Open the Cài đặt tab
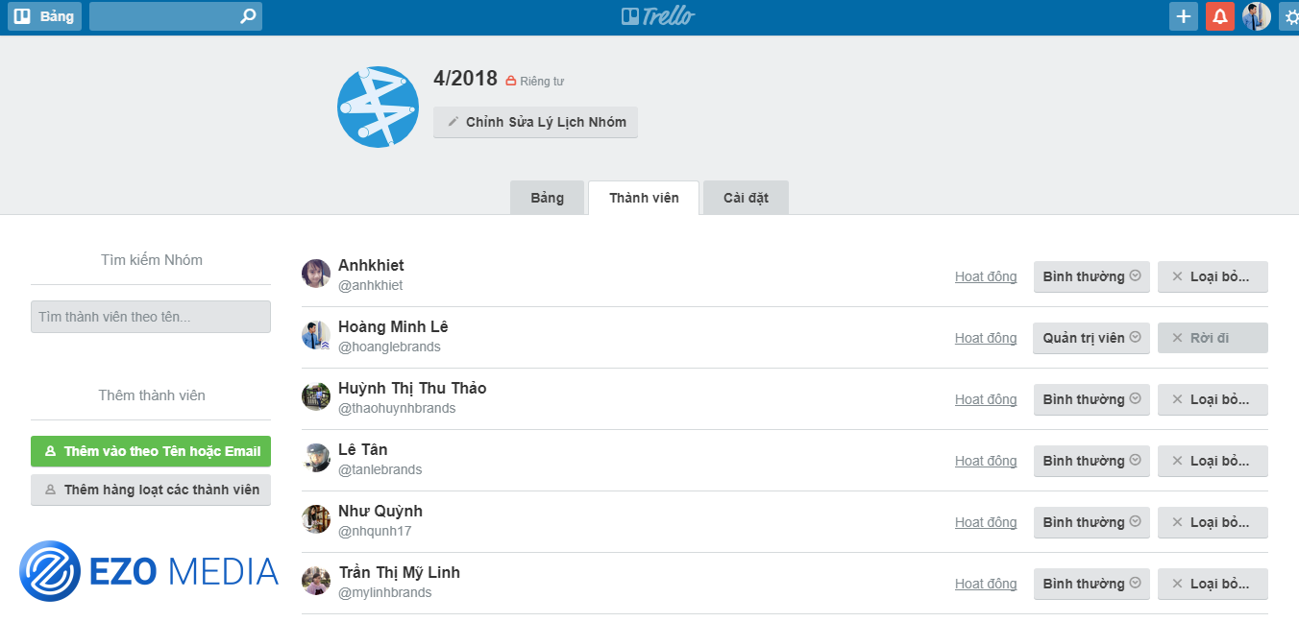 (x=746, y=198)
